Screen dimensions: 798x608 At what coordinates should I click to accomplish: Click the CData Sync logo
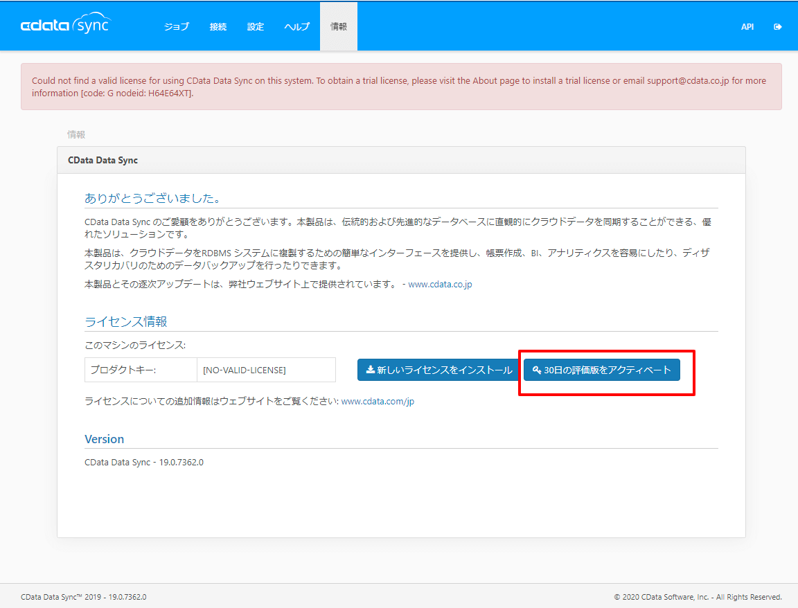point(66,26)
